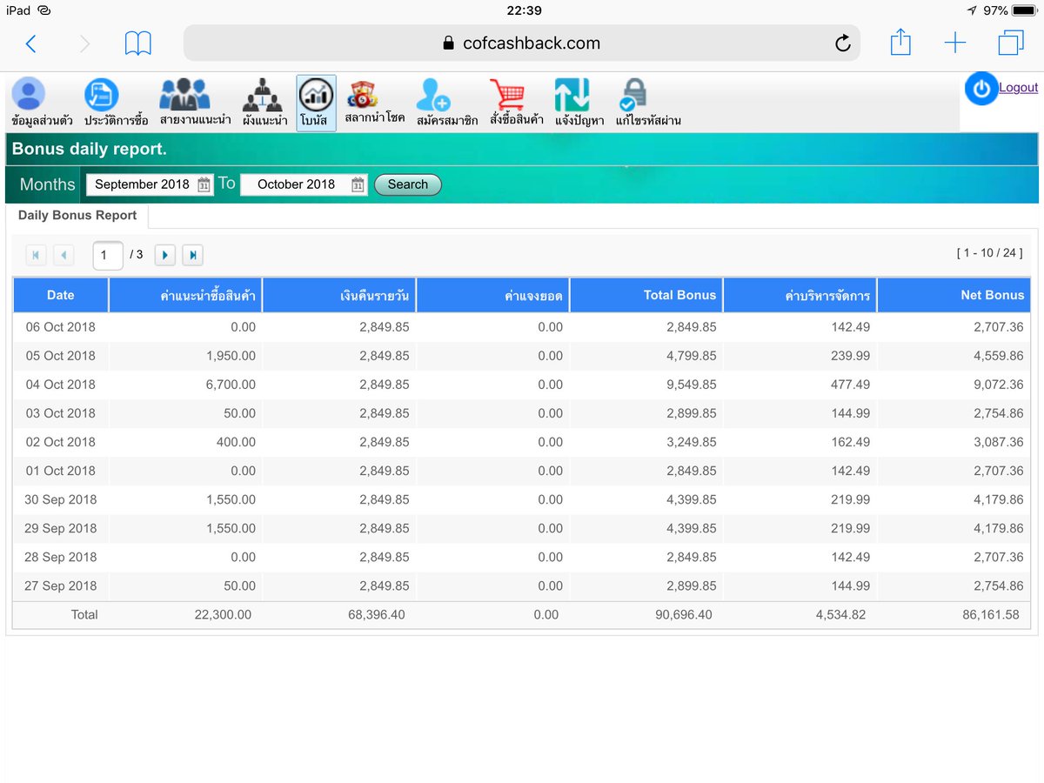This screenshot has height=783, width=1044.
Task: Open a new Safari tab
Action: [954, 43]
